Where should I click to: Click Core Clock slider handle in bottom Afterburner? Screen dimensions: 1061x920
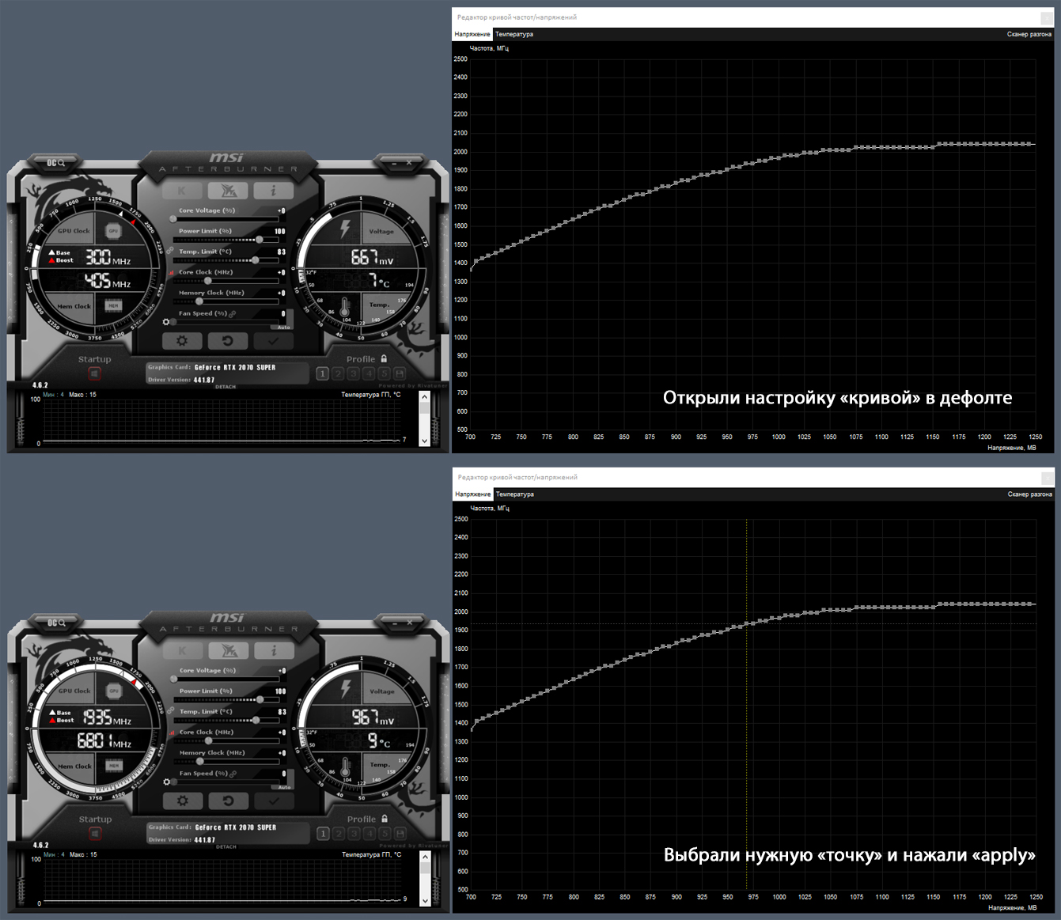[209, 741]
